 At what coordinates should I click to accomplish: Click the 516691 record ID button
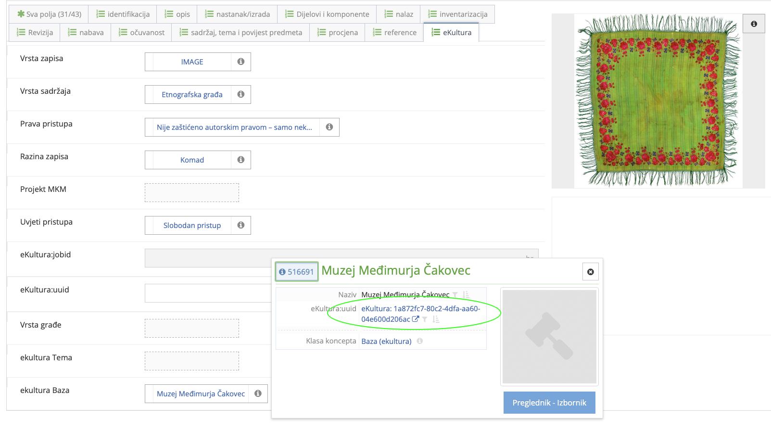(297, 272)
